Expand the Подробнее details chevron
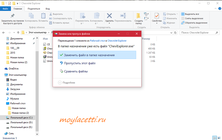Viewport: 222px width, 140px height. click(x=60, y=82)
